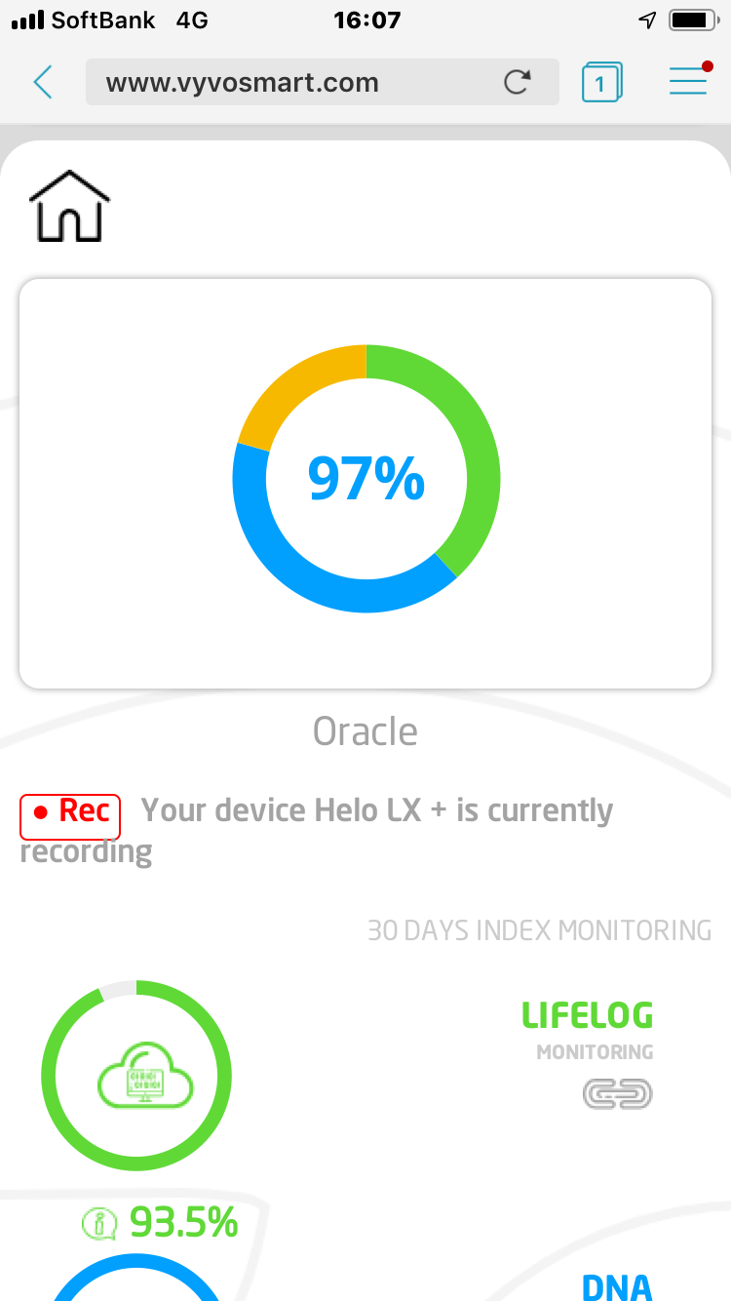Tap the 97% value in the donut chart
This screenshot has width=731, height=1301.
[x=365, y=479]
